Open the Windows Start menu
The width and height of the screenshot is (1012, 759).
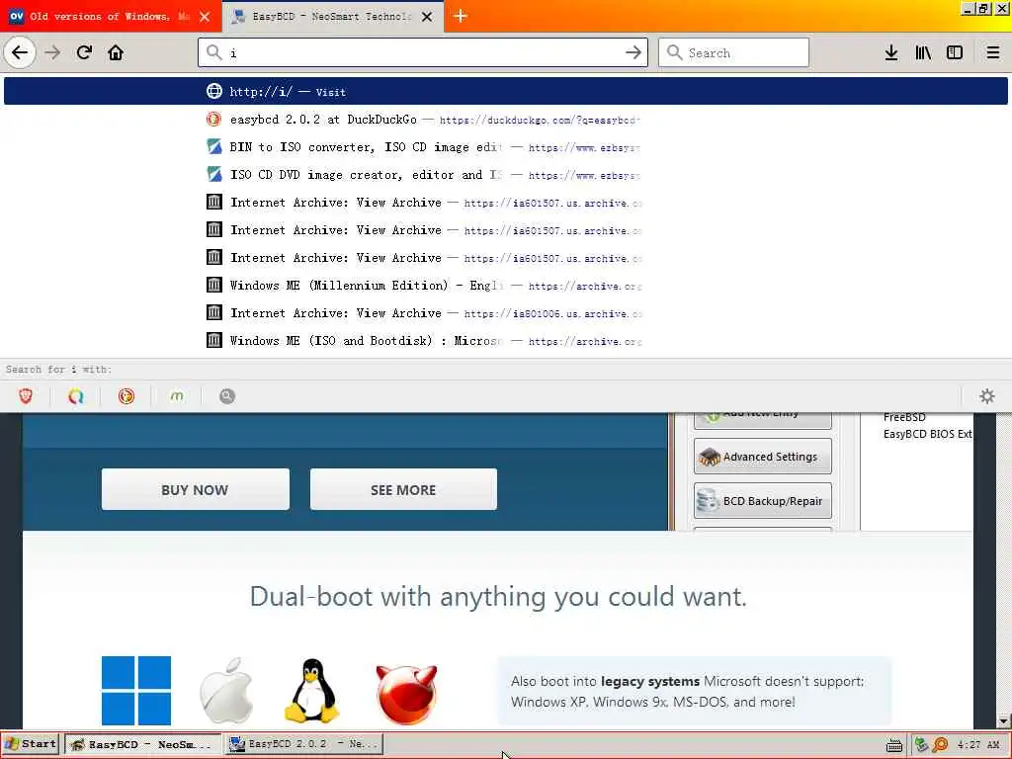(x=31, y=744)
